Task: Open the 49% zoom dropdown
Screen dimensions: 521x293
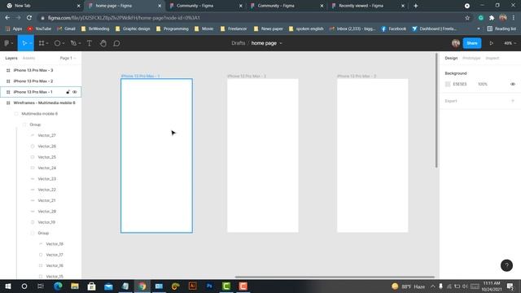Action: pos(510,43)
